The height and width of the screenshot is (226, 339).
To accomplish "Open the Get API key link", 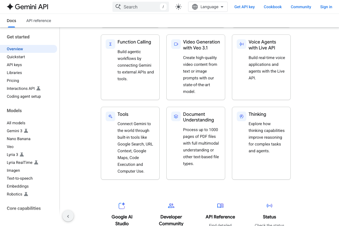I will pos(245,7).
